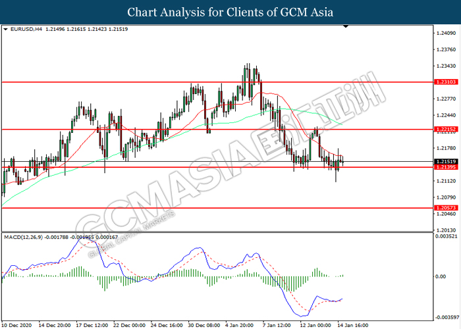Click the 30 Dec 08:00 time label
This screenshot has height=329, width=461.
pos(203,325)
